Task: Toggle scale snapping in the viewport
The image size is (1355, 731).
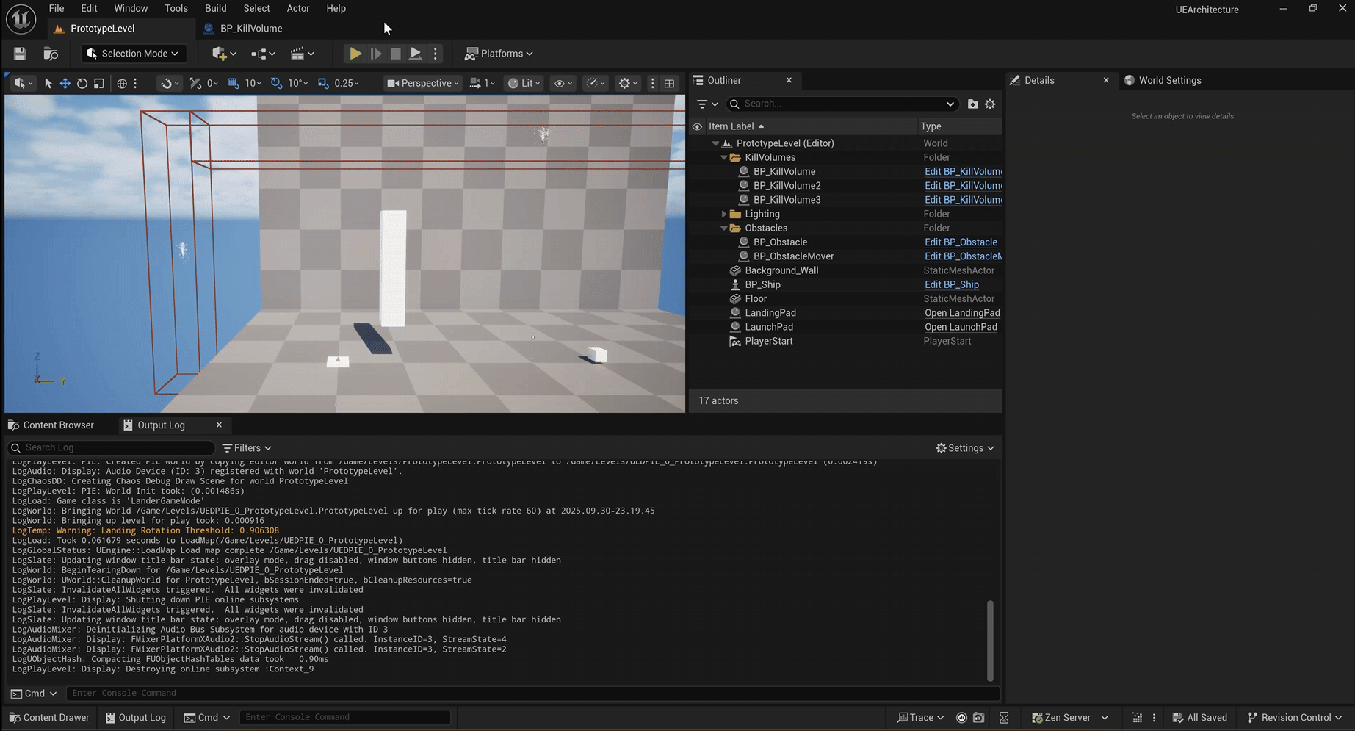Action: point(323,83)
